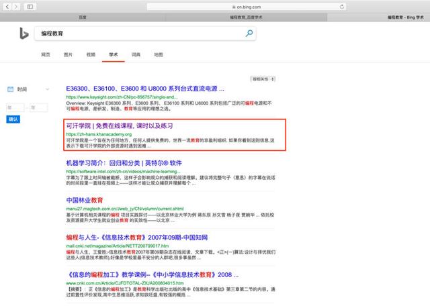This screenshot has height=306, width=430.
Task: Toggle the Safari sidebar button
Action: [30, 7]
